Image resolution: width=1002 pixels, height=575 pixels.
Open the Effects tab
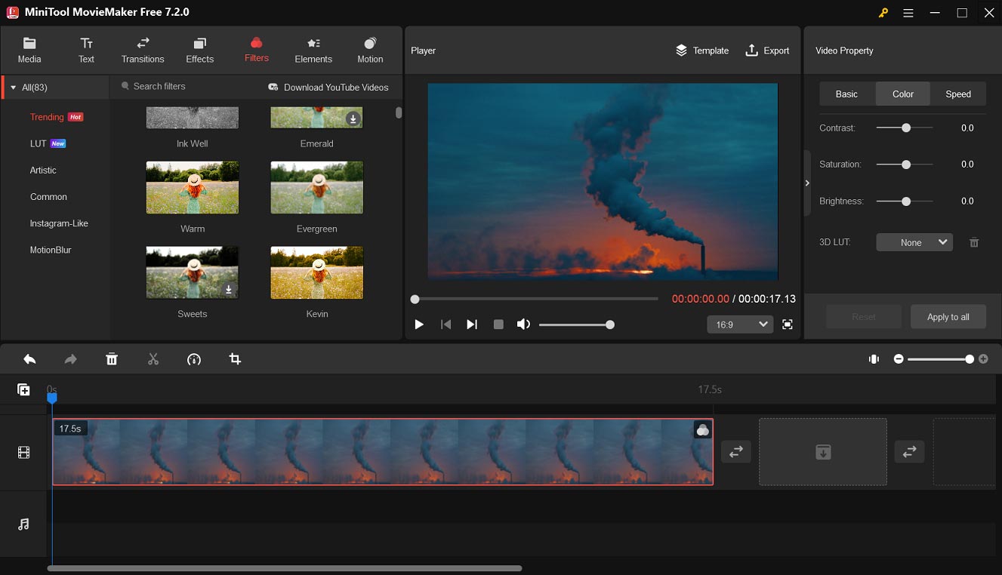pyautogui.click(x=200, y=50)
